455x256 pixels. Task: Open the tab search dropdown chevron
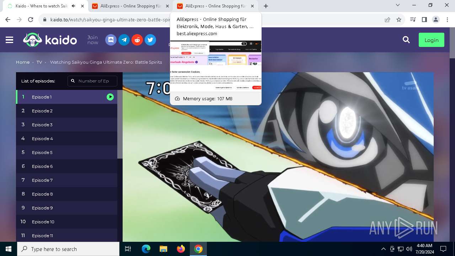point(398,5)
